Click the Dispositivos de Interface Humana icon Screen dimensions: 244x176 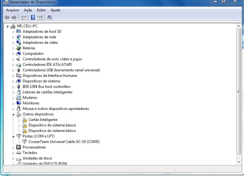18,76
